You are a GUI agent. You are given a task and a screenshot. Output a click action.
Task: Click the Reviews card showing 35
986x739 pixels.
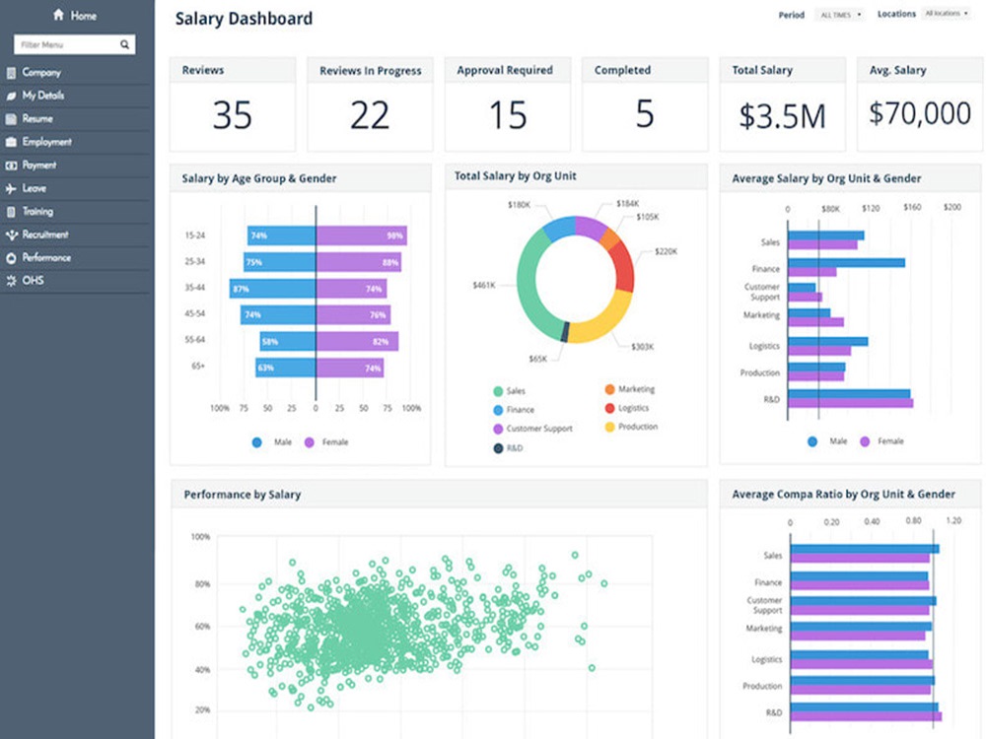point(232,104)
